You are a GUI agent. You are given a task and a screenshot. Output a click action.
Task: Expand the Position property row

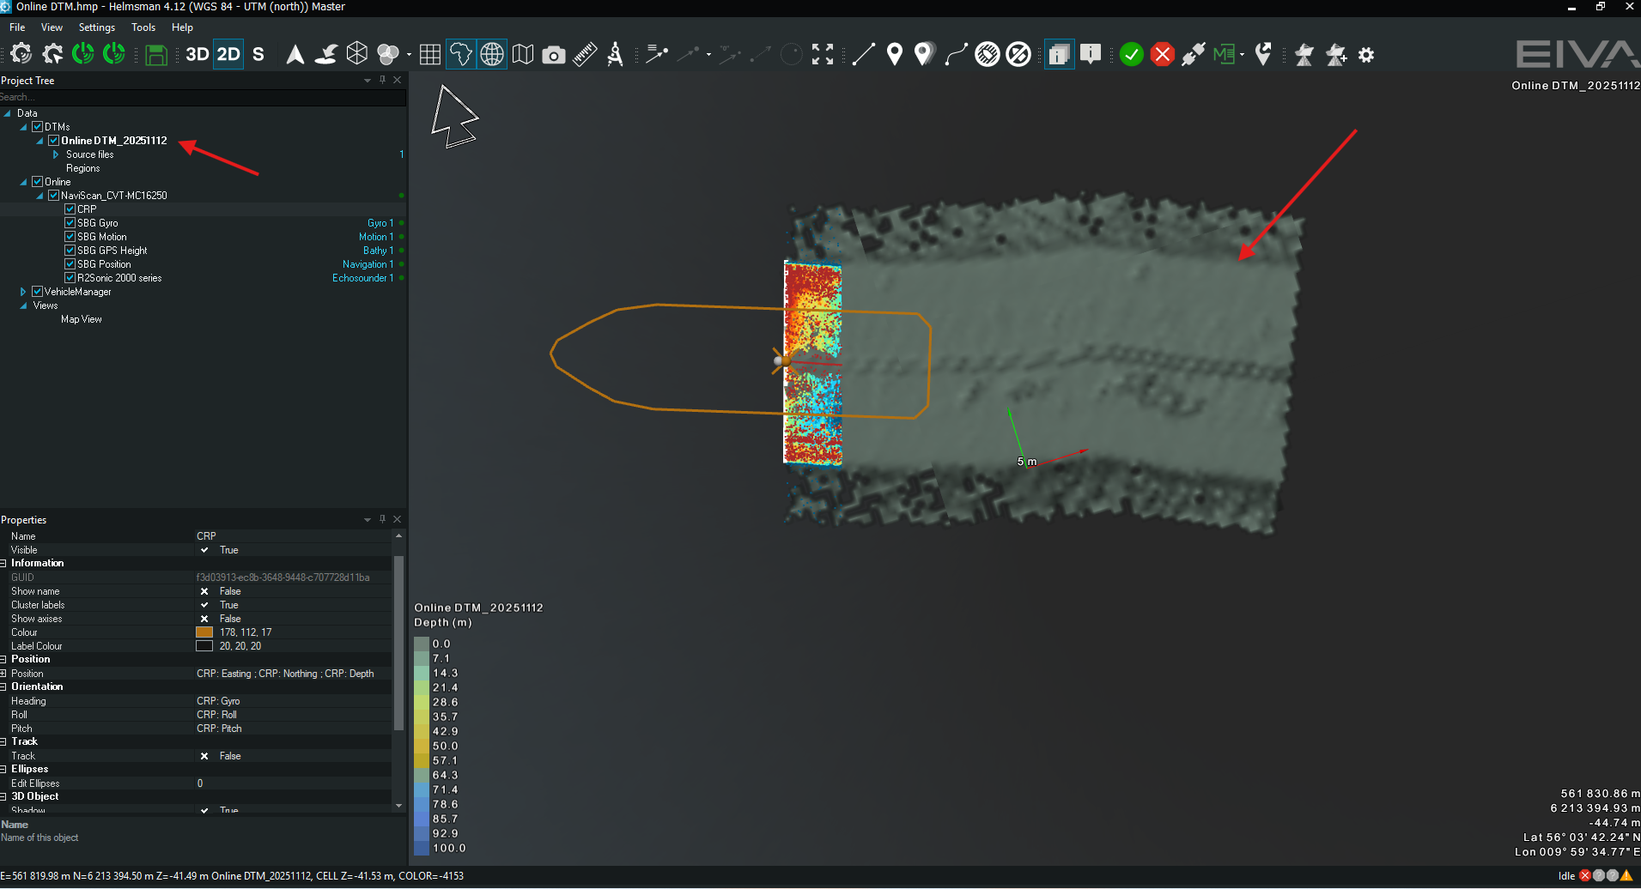point(3,674)
